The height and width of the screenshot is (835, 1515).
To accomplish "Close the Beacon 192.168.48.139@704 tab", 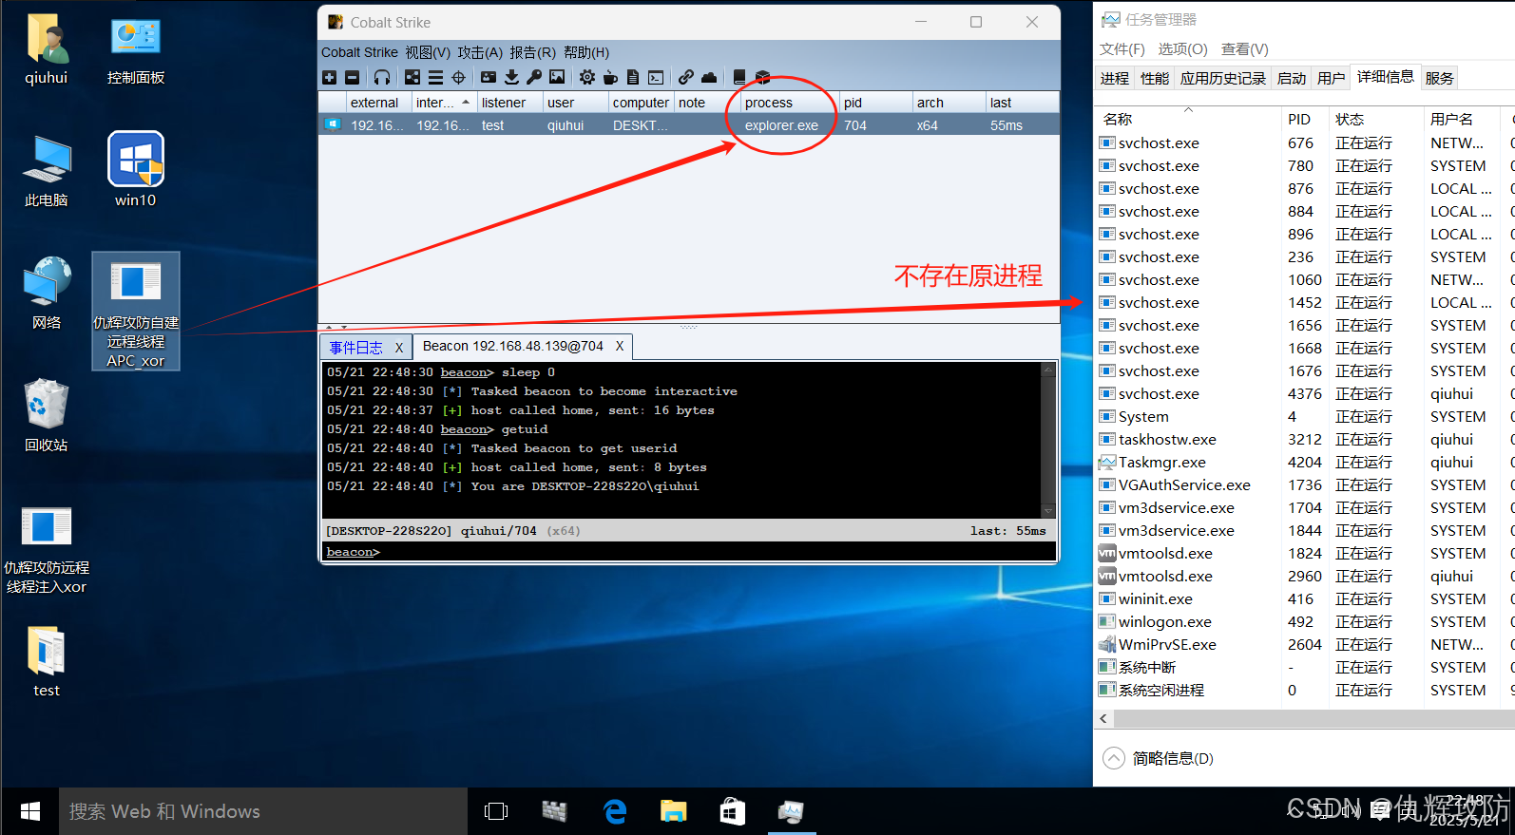I will point(620,346).
